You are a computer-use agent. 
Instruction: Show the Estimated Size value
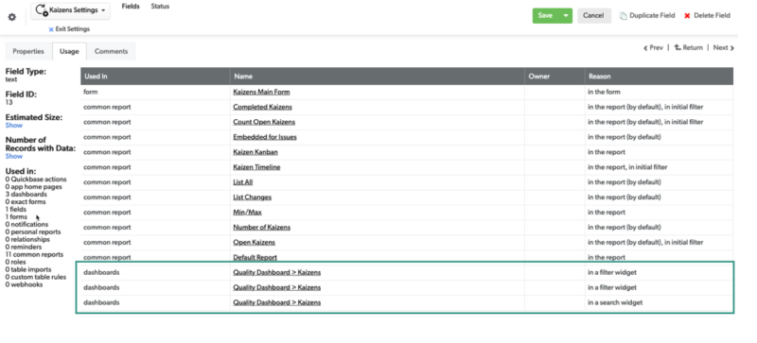(x=14, y=125)
